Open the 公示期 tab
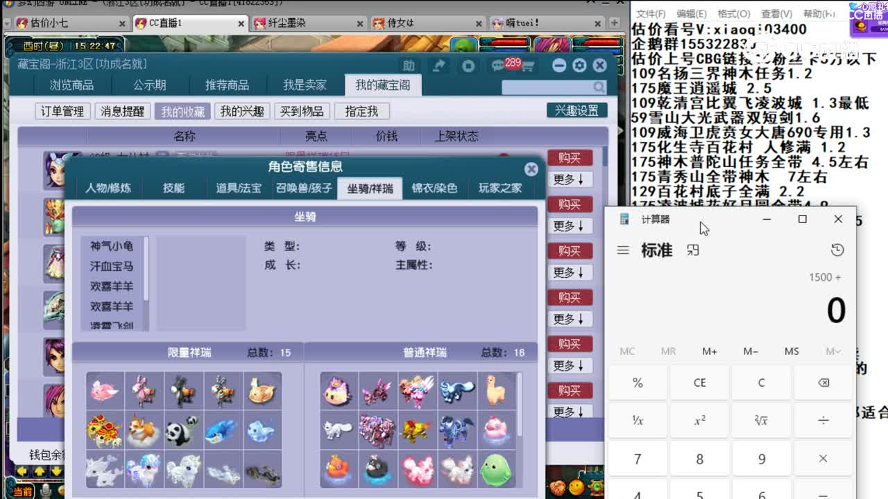The height and width of the screenshot is (499, 888). [150, 85]
